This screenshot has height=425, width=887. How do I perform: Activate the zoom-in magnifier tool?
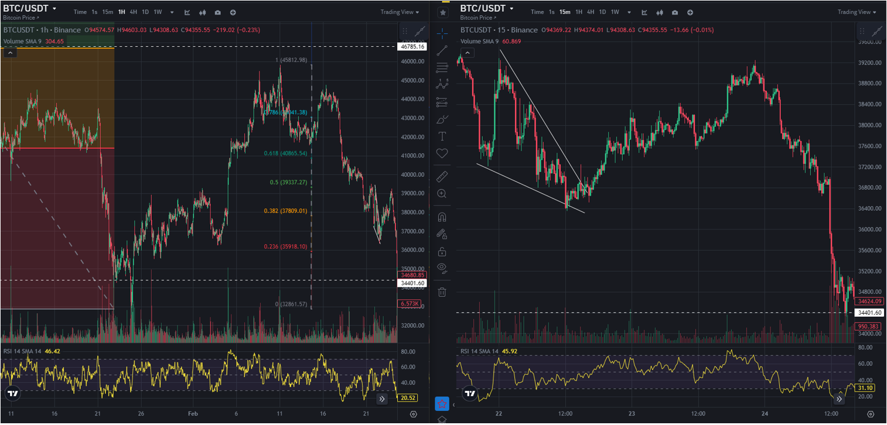coord(442,193)
